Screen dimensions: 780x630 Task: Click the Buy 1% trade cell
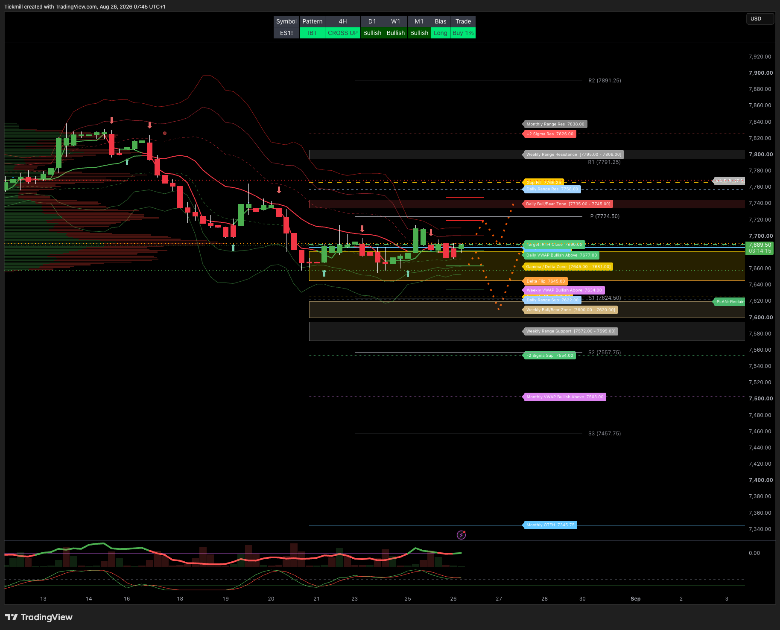463,33
